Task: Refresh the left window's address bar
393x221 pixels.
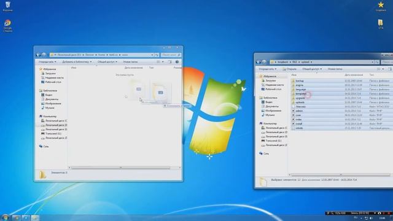Action: tap(157, 55)
